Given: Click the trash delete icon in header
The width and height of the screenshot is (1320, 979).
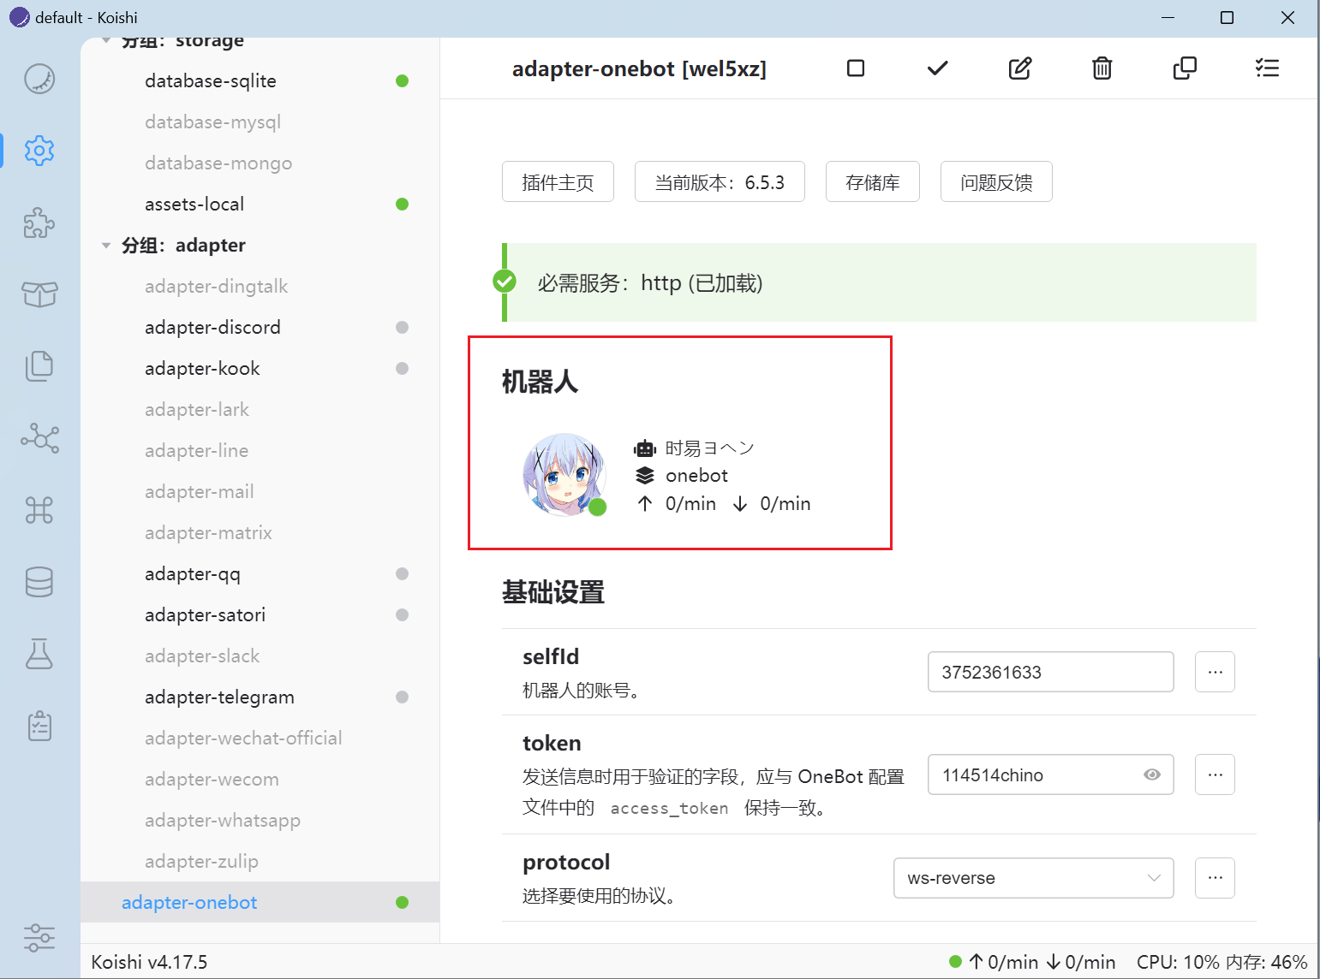Looking at the screenshot, I should point(1102,68).
